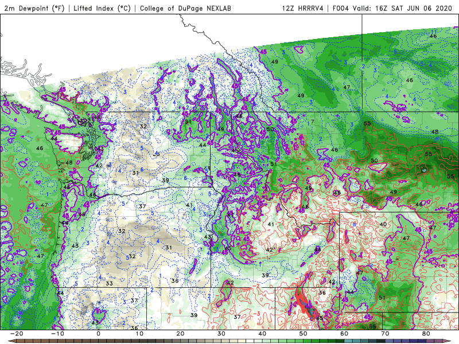This screenshot has width=459, height=344.
Task: Click the colorbar tick label reading 60
Action: [344, 334]
